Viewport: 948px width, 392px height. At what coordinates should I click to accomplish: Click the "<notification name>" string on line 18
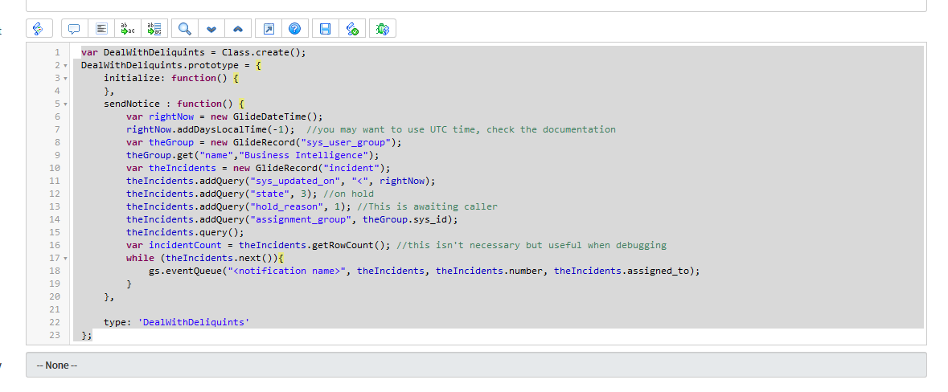pyautogui.click(x=286, y=272)
